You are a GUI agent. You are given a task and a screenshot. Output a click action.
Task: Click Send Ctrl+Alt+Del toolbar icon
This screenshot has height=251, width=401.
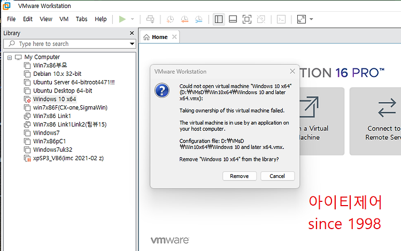(150, 19)
